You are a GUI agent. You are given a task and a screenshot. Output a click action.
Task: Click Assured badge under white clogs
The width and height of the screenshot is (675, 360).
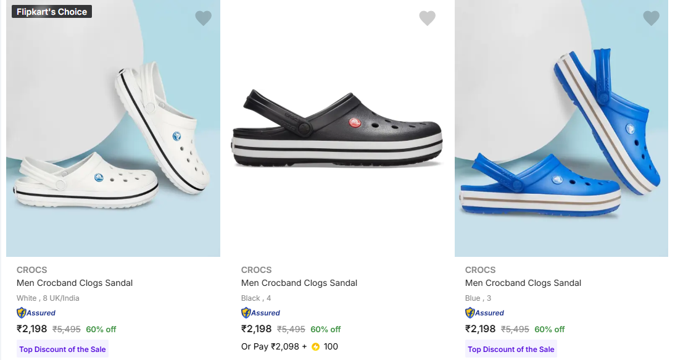tap(36, 313)
